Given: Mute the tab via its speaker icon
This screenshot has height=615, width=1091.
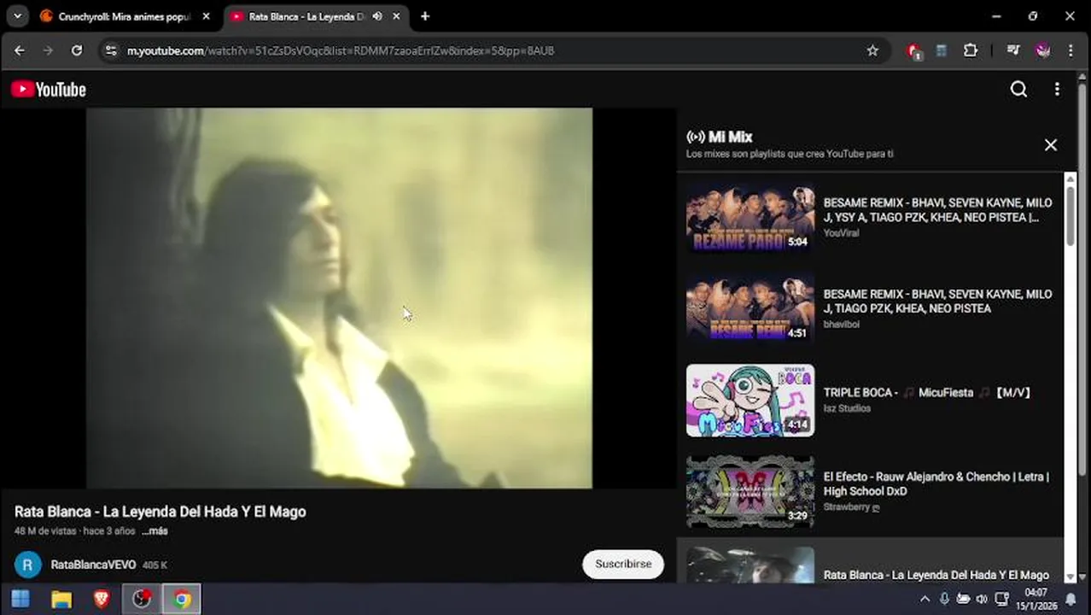Looking at the screenshot, I should [377, 16].
